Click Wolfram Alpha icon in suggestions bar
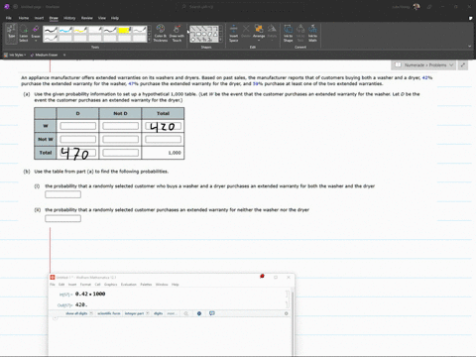This screenshot has height=357, width=476. 199,313
